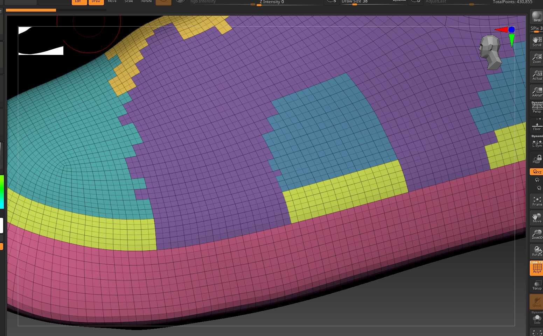Image resolution: width=543 pixels, height=336 pixels.
Task: Click the Edit mode button
Action: [79, 2]
